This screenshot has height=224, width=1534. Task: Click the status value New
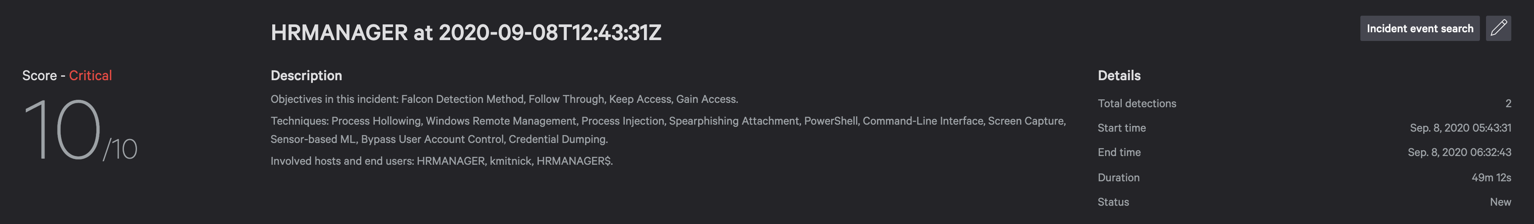pyautogui.click(x=1500, y=202)
